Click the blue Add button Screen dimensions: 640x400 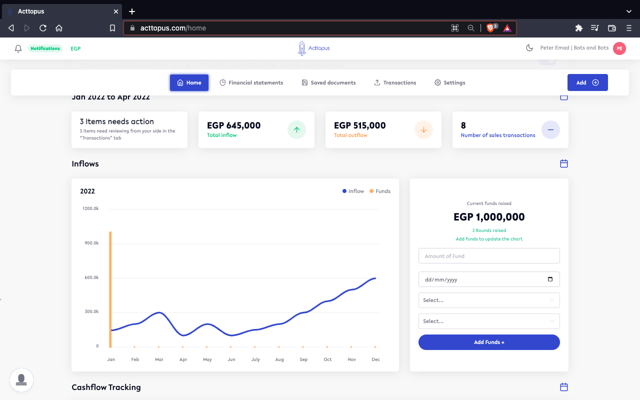tap(587, 82)
